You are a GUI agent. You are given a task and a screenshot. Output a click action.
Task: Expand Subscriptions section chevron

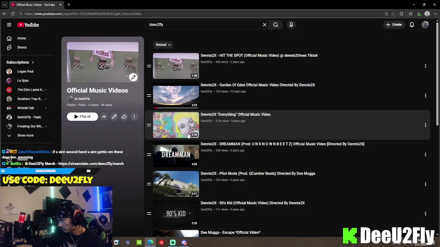33,62
